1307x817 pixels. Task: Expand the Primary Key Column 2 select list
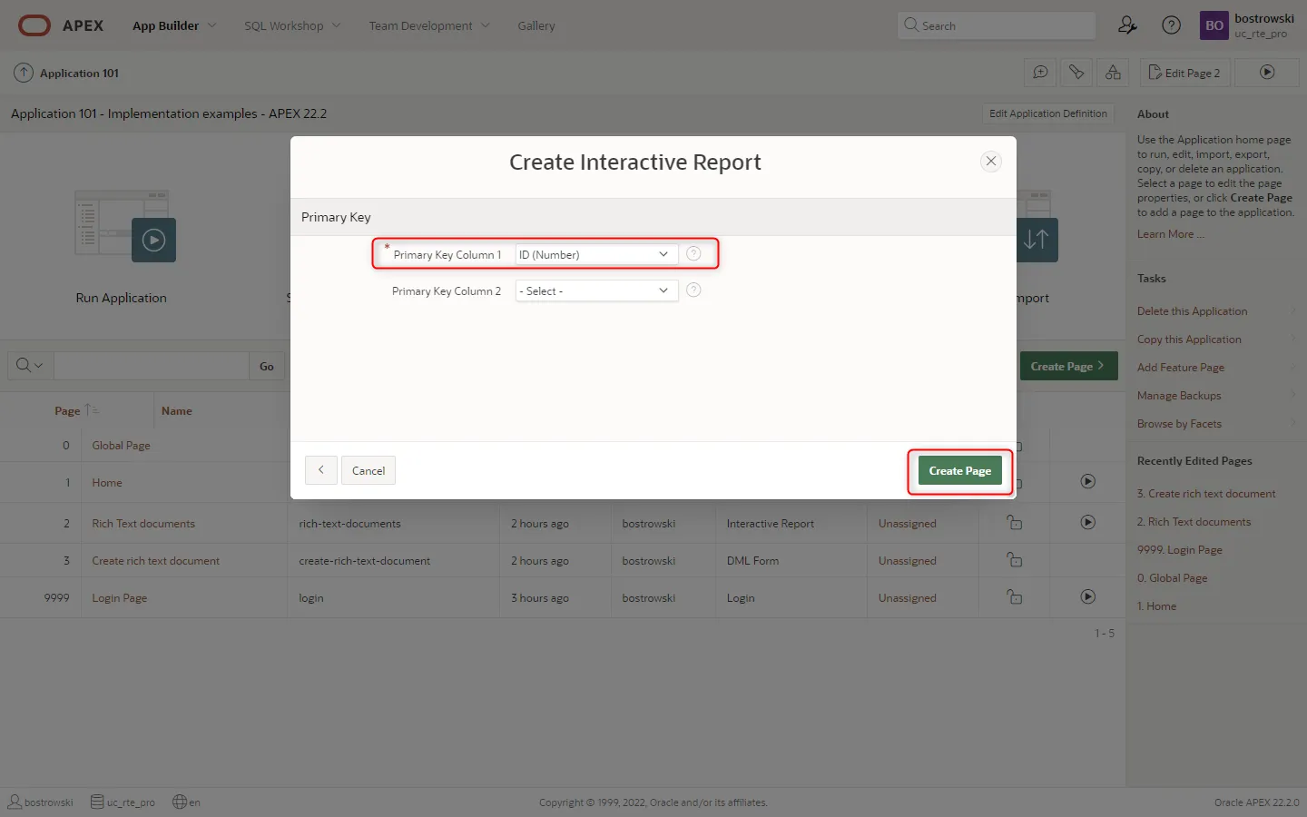596,291
